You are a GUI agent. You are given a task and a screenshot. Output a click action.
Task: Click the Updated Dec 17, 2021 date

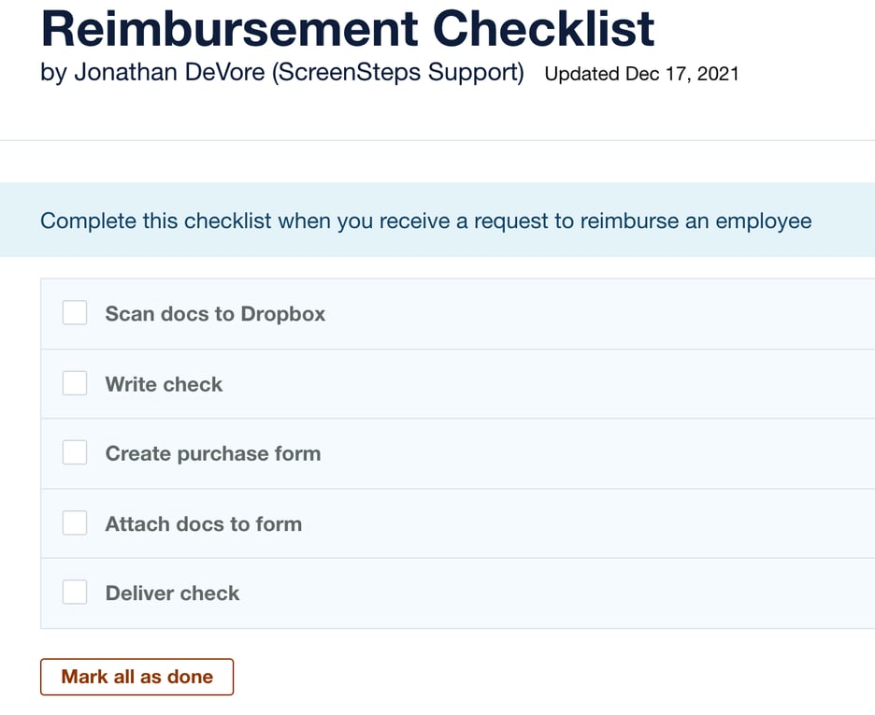coord(641,75)
